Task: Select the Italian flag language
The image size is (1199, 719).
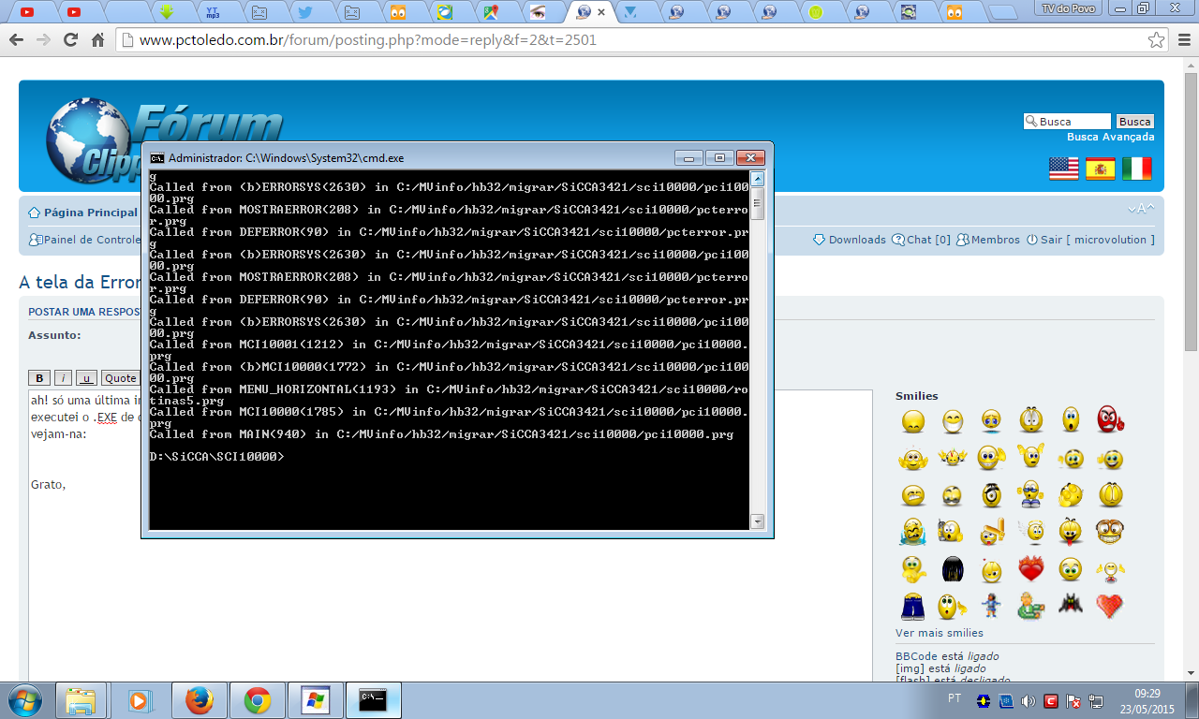Action: click(x=1137, y=169)
